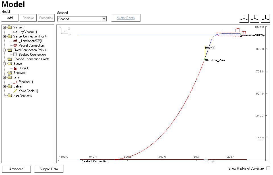Click the leftmost axis view button

[244, 18]
